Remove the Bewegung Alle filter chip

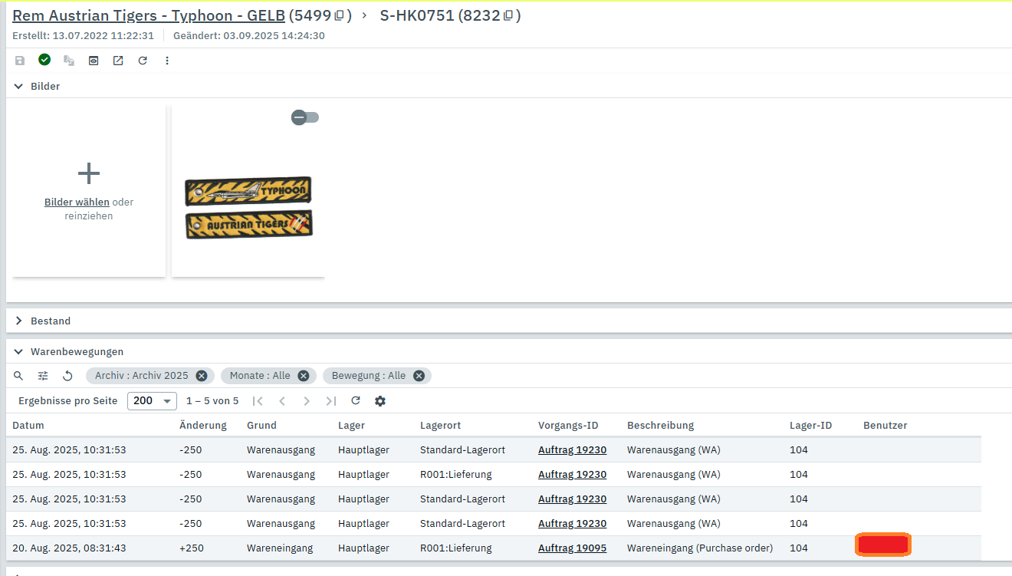click(419, 376)
